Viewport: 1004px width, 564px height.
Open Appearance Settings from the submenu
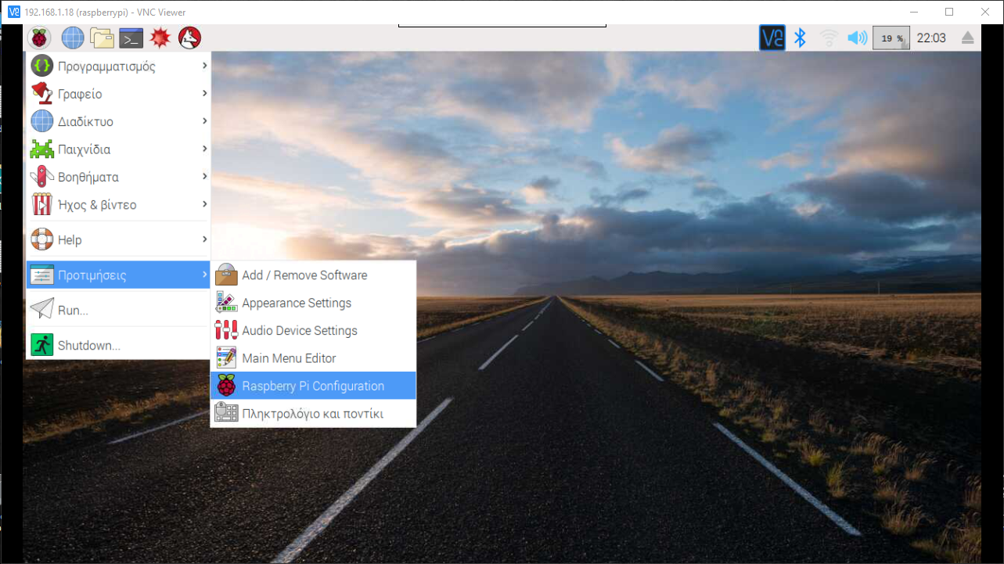click(x=313, y=303)
